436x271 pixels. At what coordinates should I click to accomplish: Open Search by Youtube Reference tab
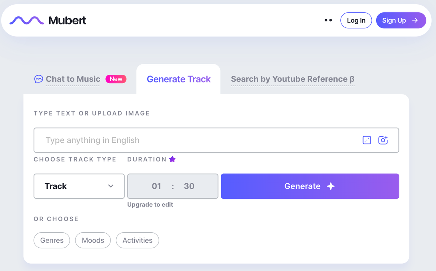tap(292, 79)
